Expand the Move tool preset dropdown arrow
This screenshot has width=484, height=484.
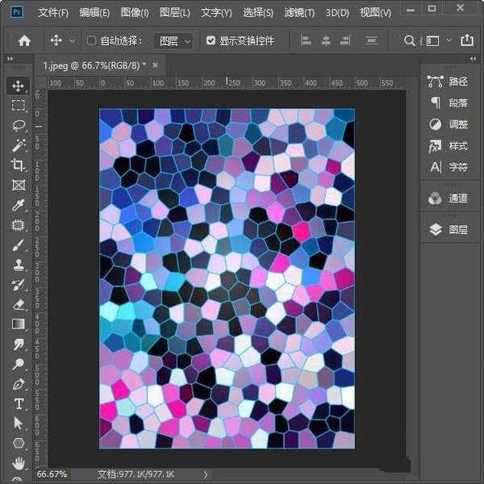pyautogui.click(x=73, y=40)
